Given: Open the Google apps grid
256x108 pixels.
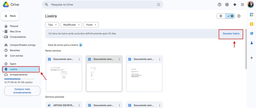Looking at the screenshot, I should [242, 5].
